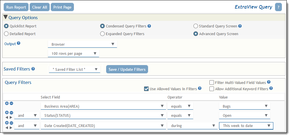Image resolution: width=291 pixels, height=137 pixels.
Task: Remove the Status filter row
Action: click(11, 113)
